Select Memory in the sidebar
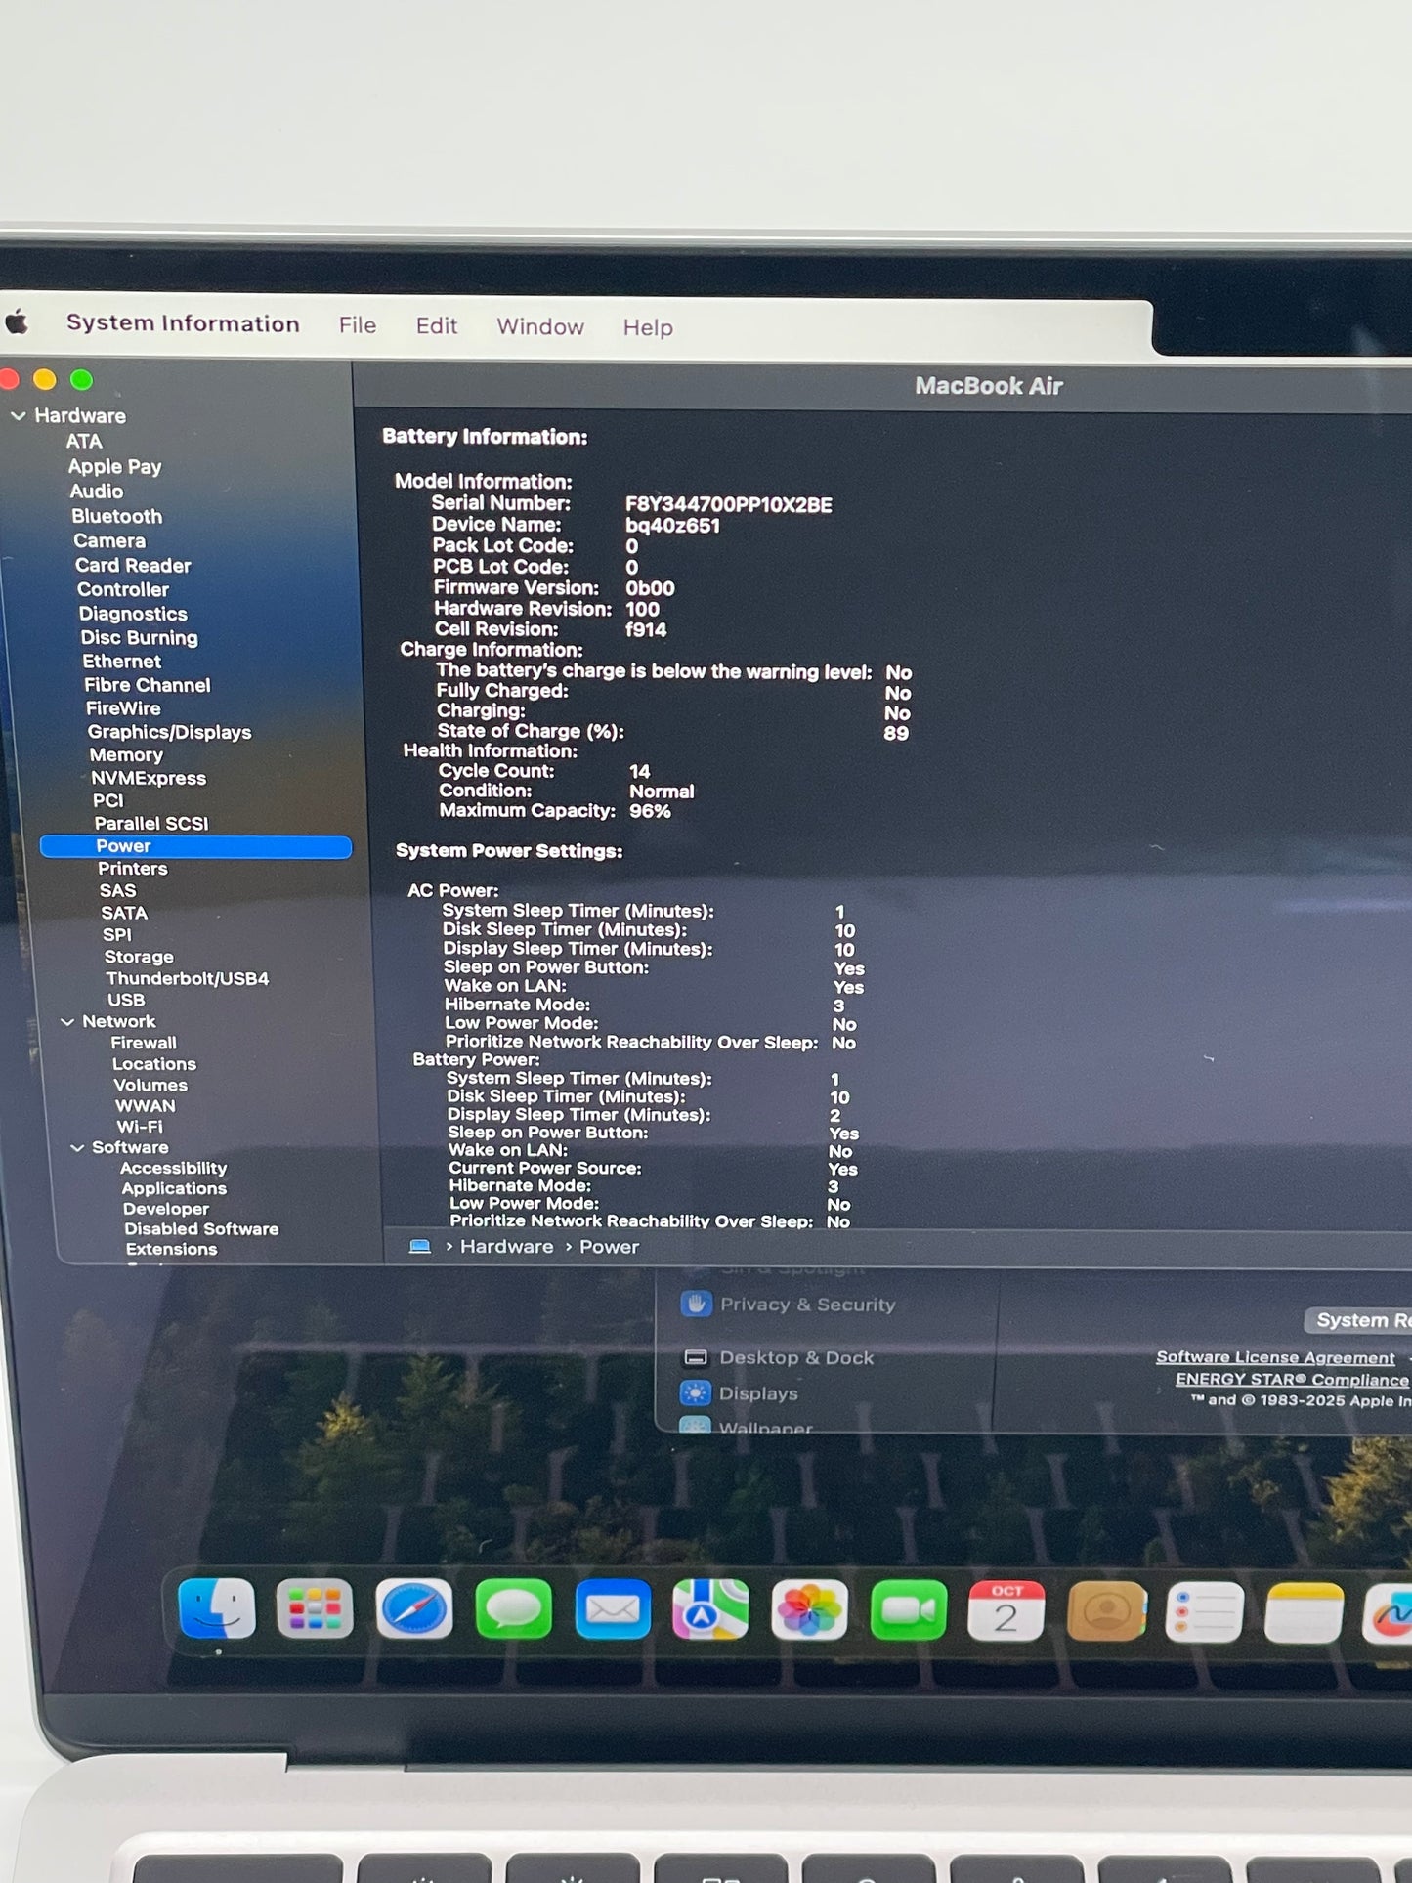 (126, 754)
